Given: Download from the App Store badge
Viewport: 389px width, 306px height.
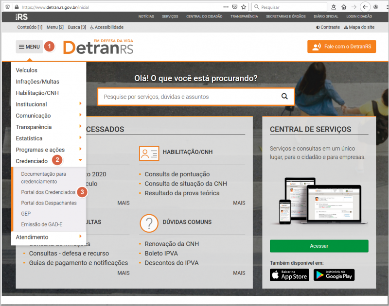Looking at the screenshot, I should coord(289,275).
